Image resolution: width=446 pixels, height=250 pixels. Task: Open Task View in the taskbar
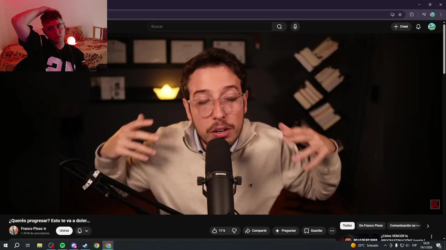point(28,245)
